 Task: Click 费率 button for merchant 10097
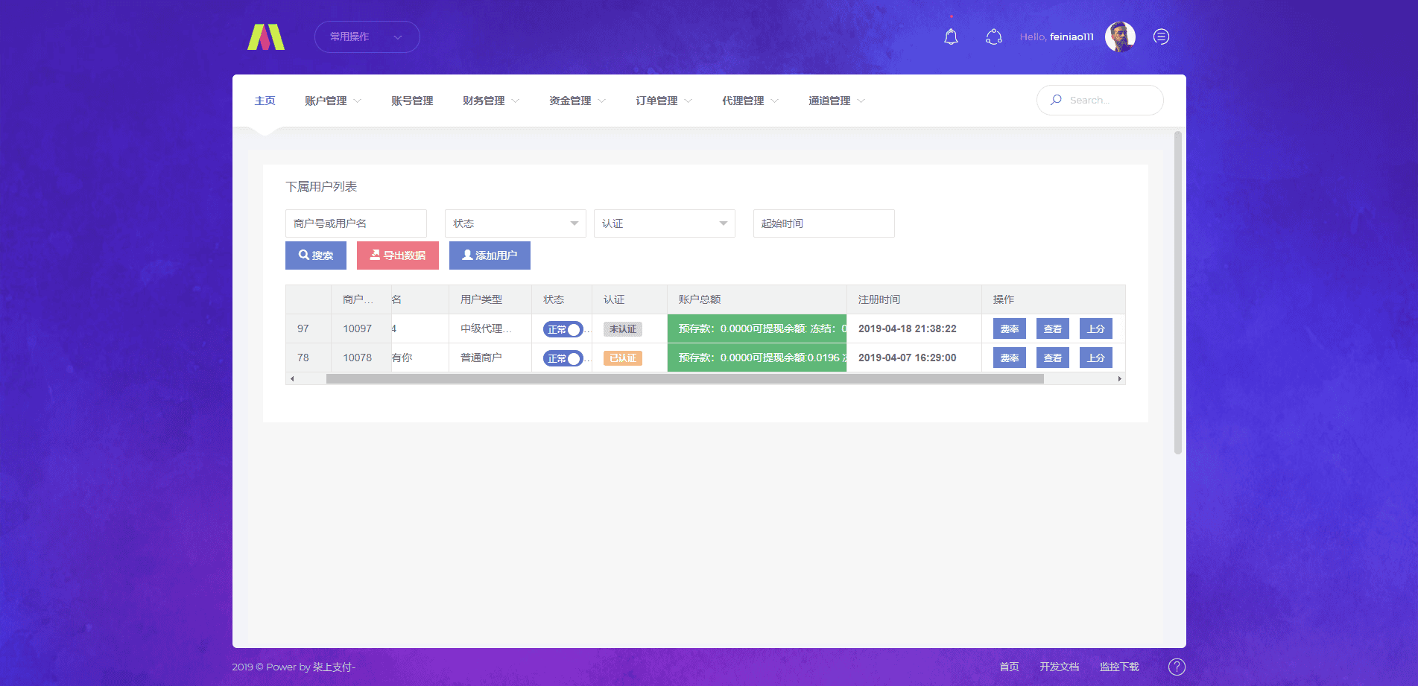1009,328
